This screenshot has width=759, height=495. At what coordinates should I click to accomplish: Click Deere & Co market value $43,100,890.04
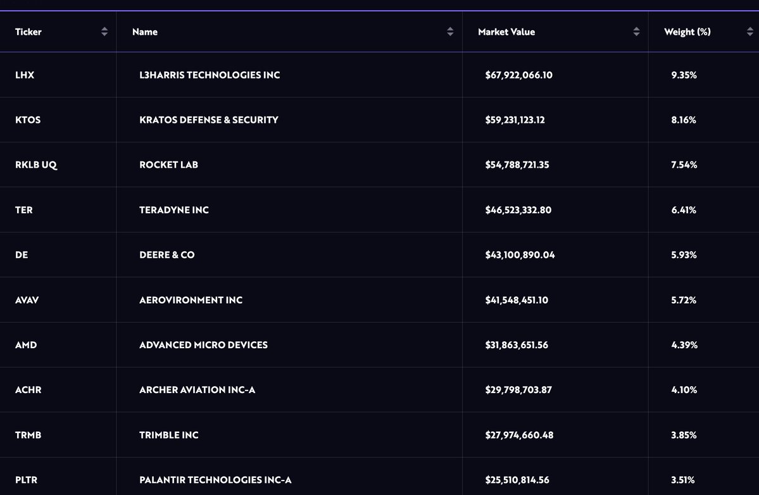coord(520,254)
